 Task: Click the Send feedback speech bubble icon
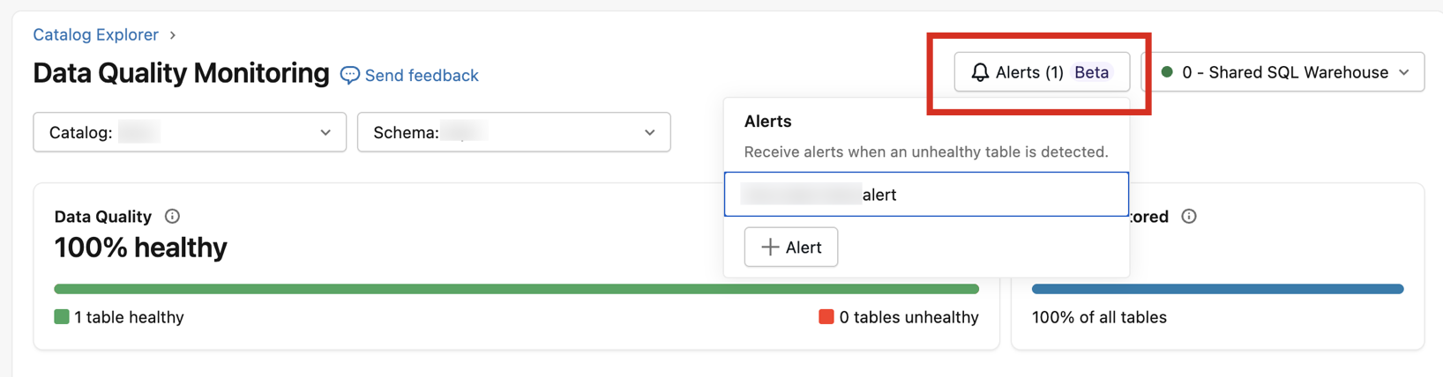point(350,76)
